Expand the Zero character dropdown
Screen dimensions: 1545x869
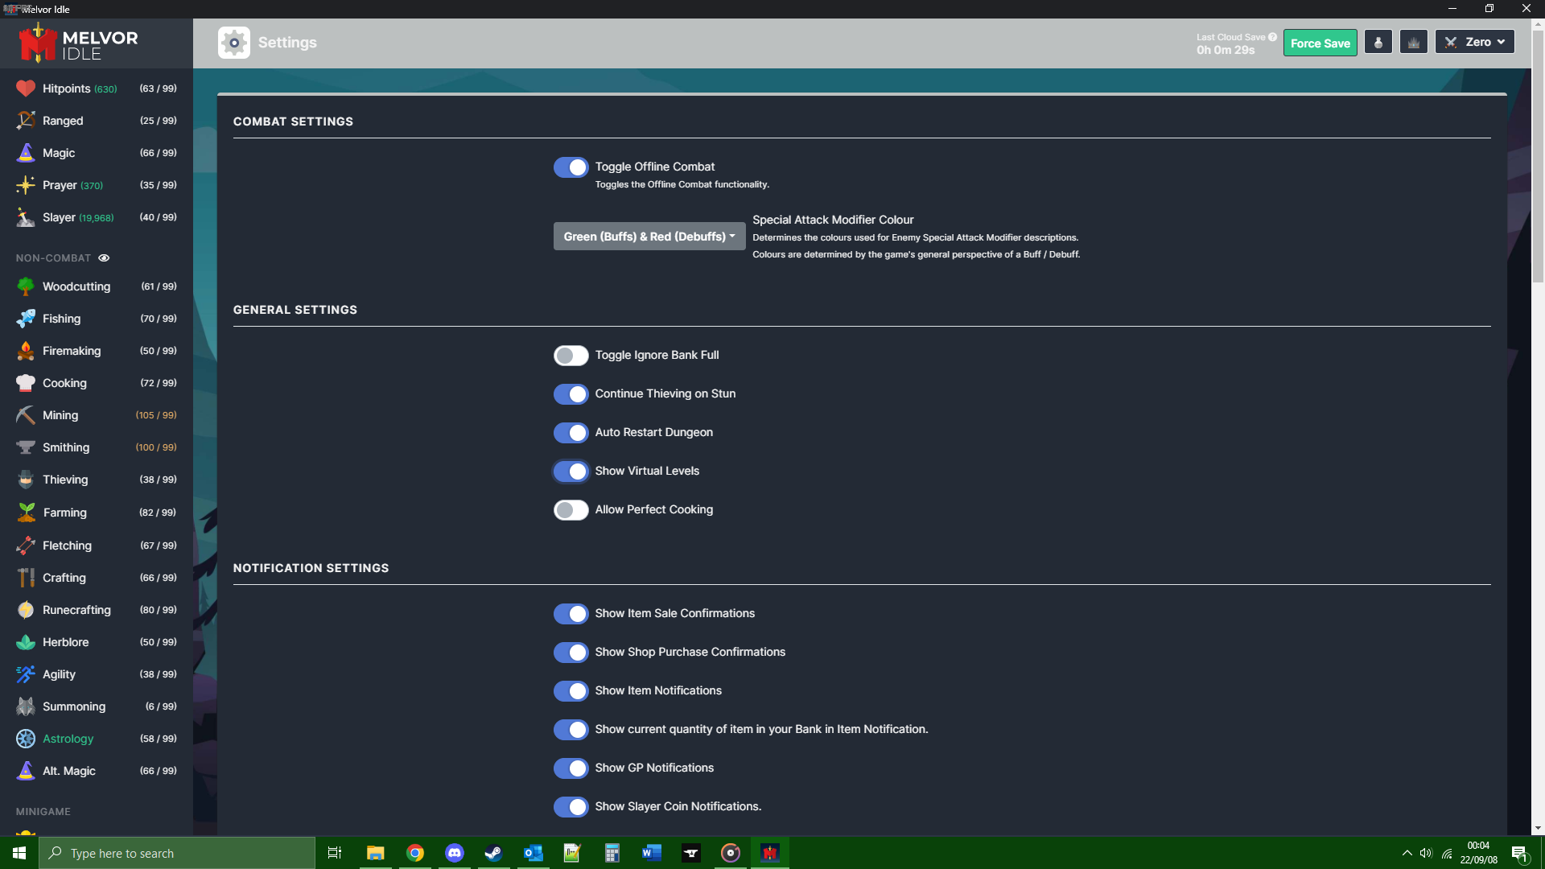pos(1474,42)
